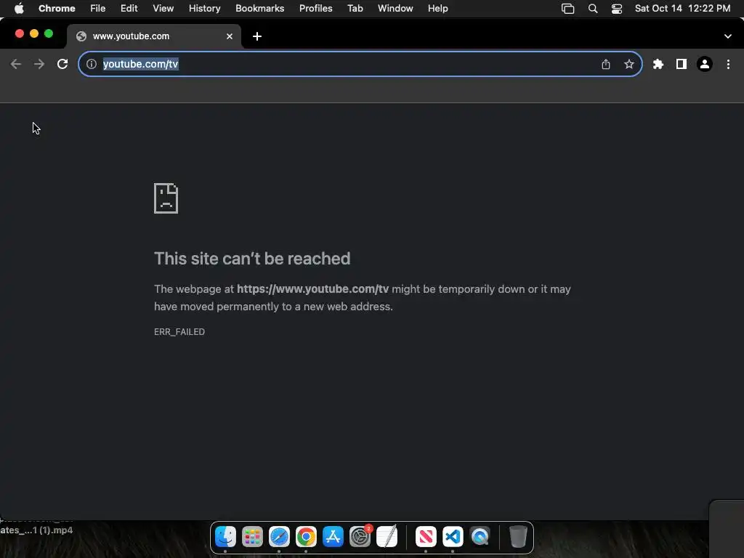Open a new tab with plus button
Screen dimensions: 744x558
257,36
